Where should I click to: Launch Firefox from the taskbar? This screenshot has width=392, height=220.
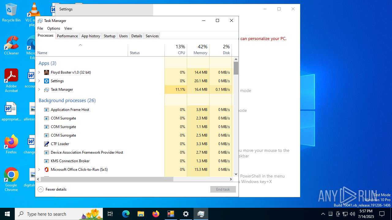click(156, 214)
